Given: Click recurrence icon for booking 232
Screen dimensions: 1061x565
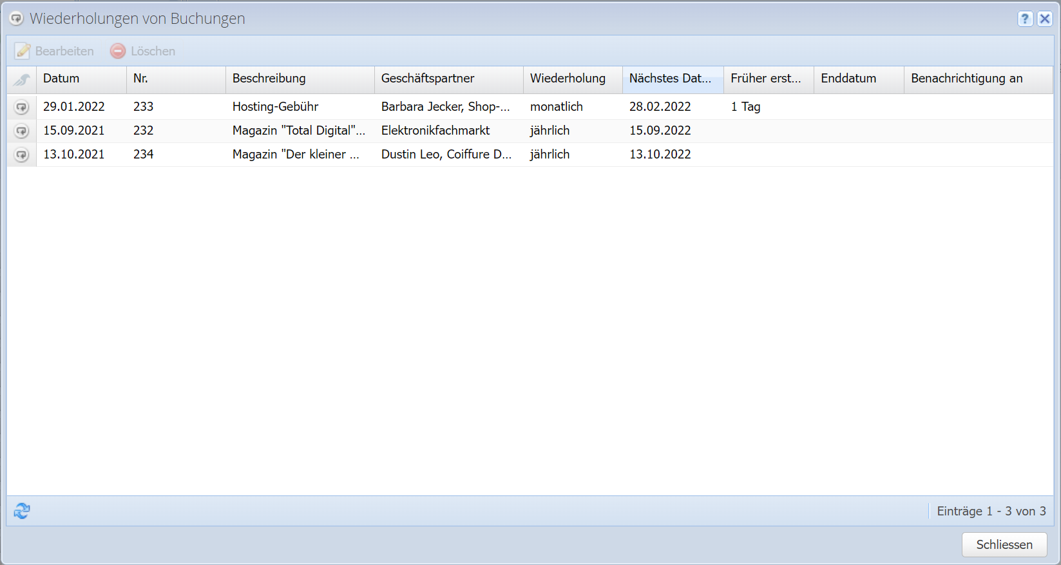Looking at the screenshot, I should (22, 131).
